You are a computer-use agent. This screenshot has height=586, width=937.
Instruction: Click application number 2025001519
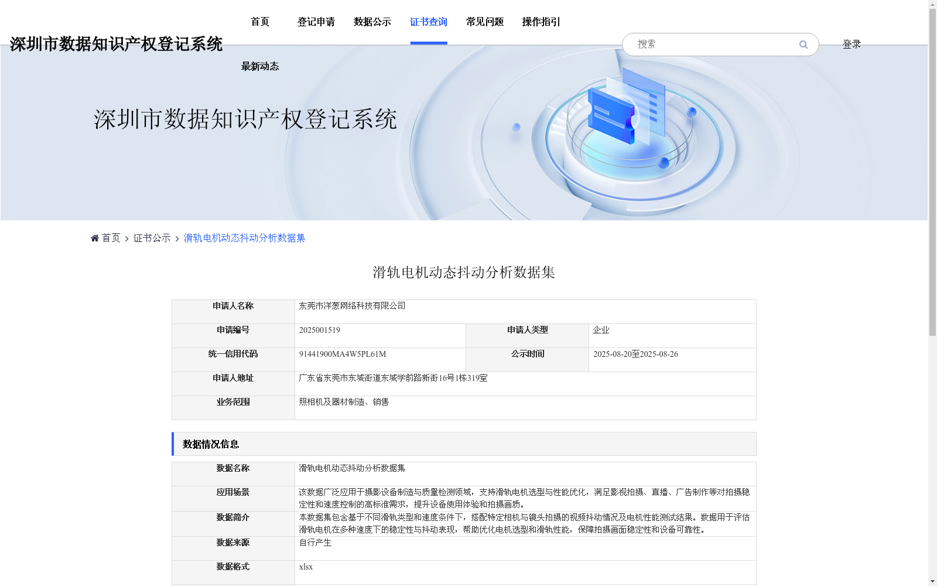pyautogui.click(x=320, y=330)
